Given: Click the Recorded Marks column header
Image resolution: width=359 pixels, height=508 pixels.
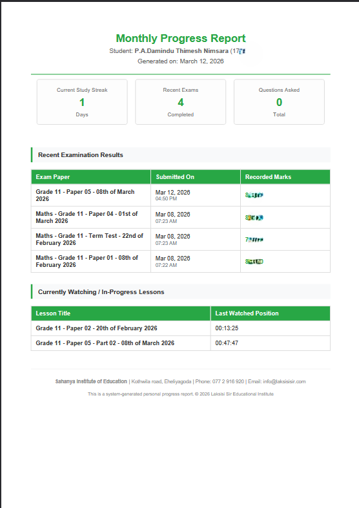Looking at the screenshot, I should (x=285, y=177).
